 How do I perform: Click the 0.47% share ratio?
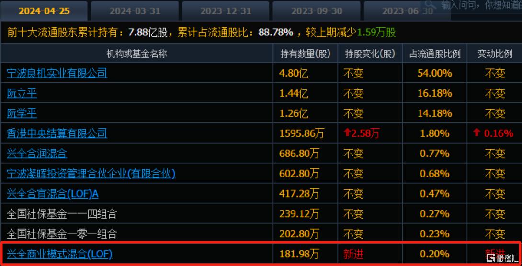pyautogui.click(x=435, y=193)
